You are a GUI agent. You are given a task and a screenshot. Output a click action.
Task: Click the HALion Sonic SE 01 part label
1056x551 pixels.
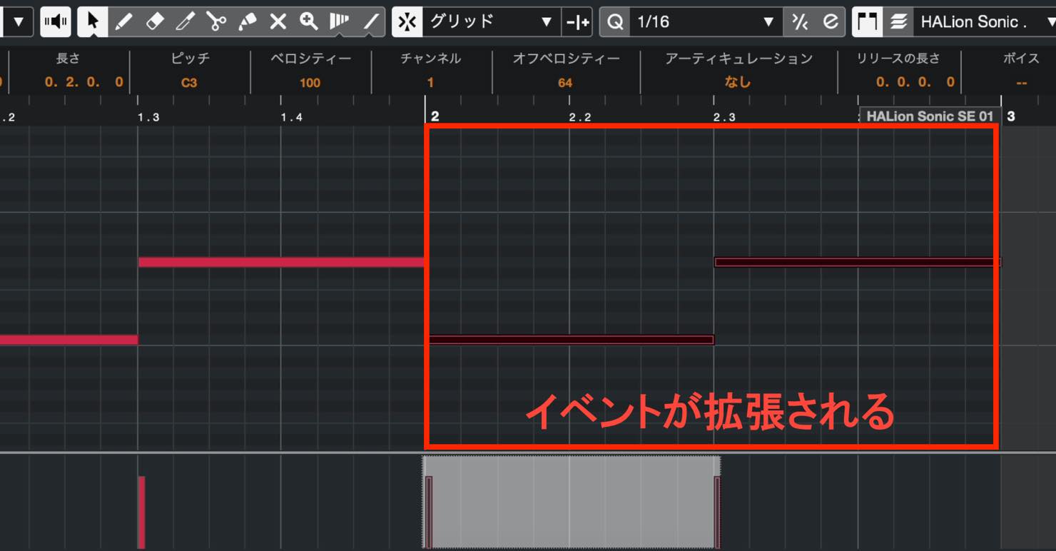pyautogui.click(x=929, y=116)
